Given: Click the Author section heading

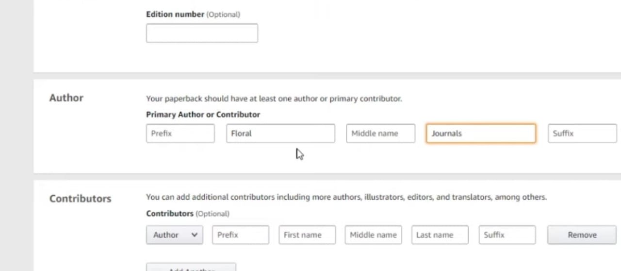Looking at the screenshot, I should tap(66, 98).
